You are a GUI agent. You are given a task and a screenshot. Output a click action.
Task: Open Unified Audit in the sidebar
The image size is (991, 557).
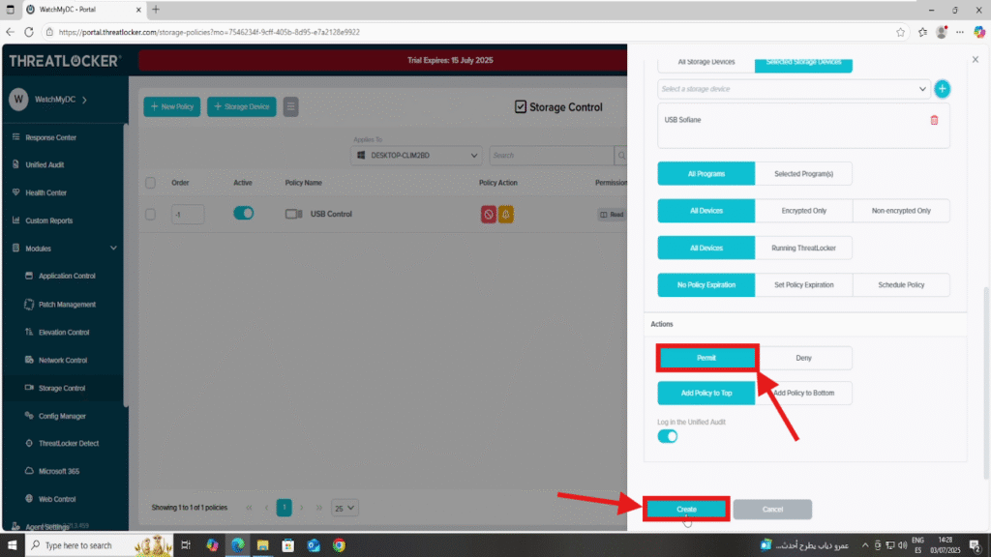click(x=45, y=164)
